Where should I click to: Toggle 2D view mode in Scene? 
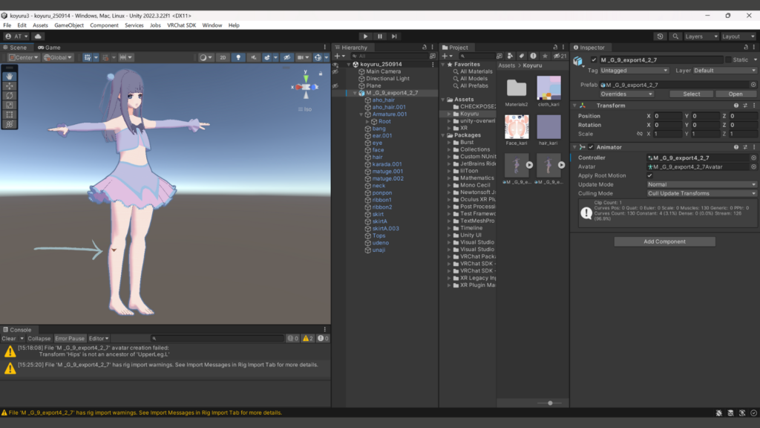point(222,57)
